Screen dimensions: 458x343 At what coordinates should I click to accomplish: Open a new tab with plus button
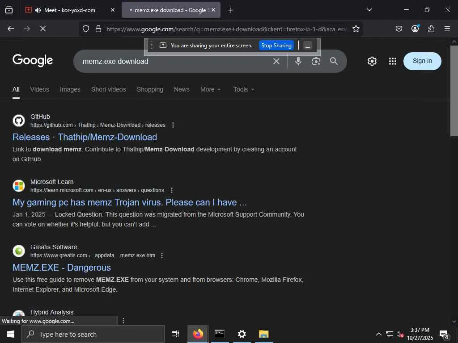click(x=230, y=10)
